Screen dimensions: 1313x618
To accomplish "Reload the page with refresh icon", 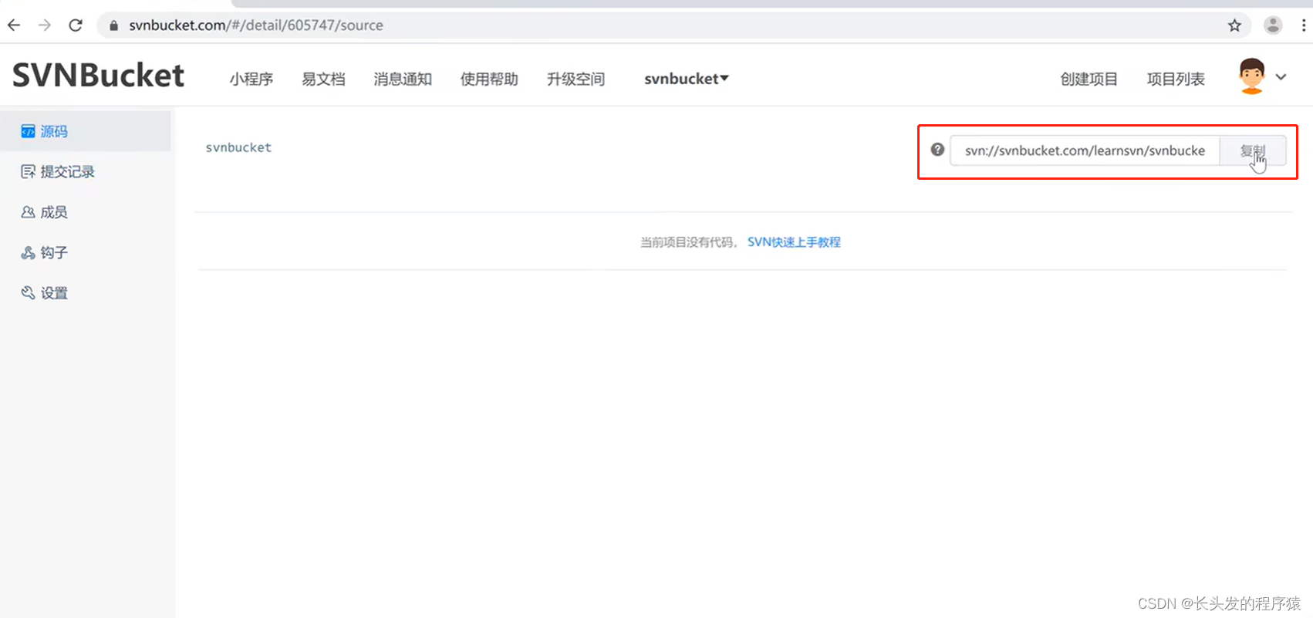I will 76,25.
